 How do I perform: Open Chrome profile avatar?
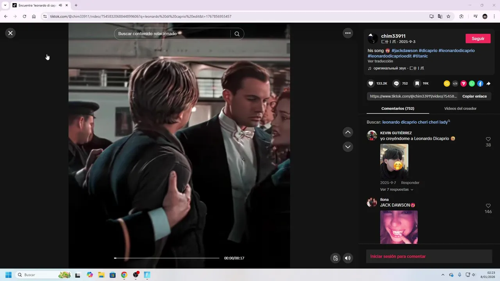point(485,16)
